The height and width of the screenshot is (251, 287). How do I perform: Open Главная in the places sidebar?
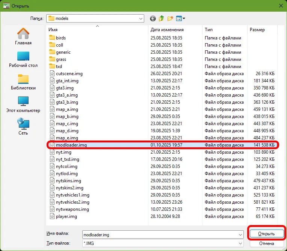click(23, 37)
